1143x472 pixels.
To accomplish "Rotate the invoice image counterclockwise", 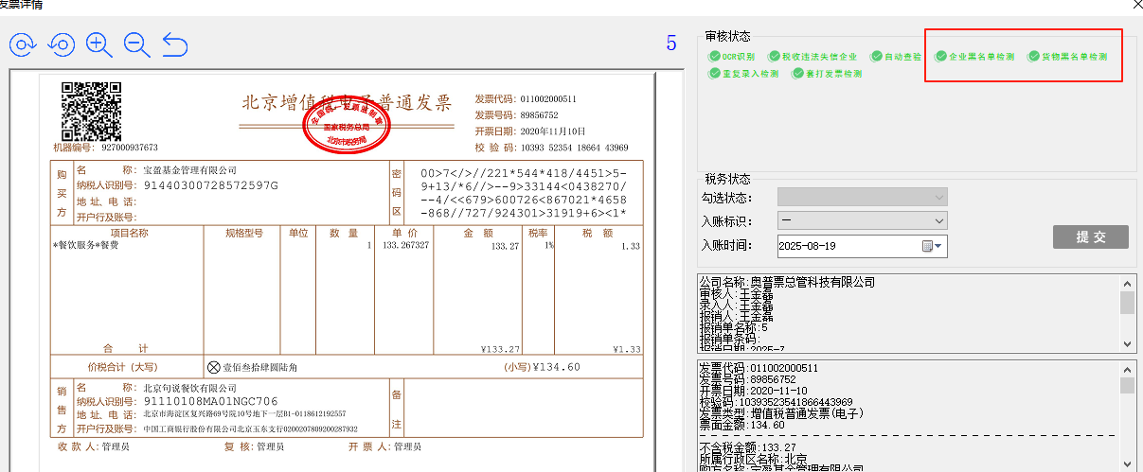I will pos(61,44).
